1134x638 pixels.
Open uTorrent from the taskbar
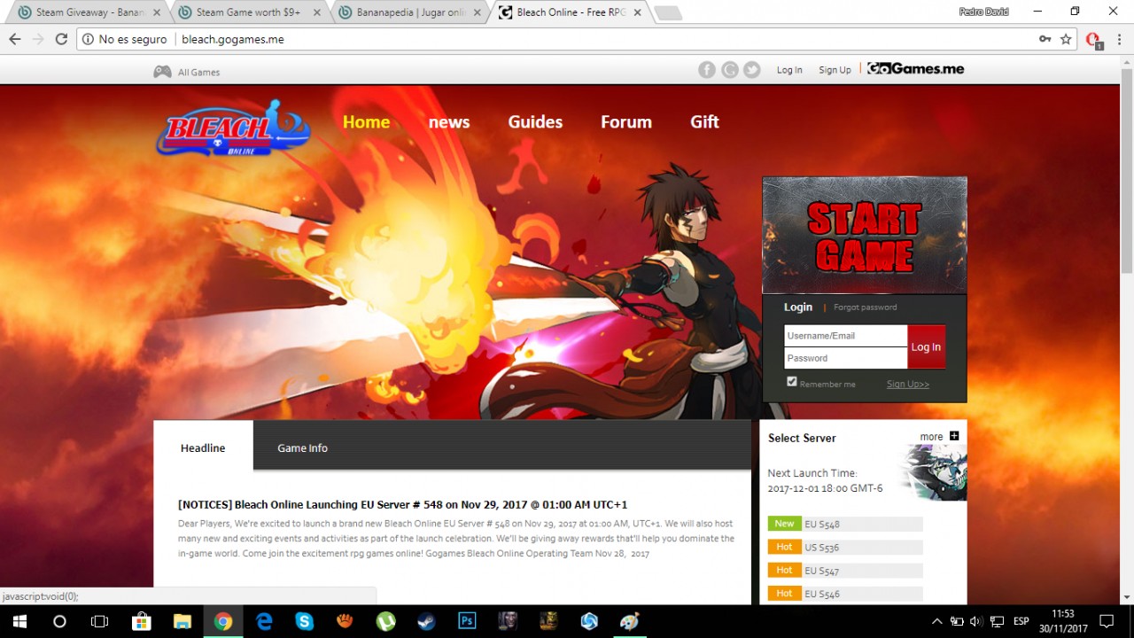[385, 621]
